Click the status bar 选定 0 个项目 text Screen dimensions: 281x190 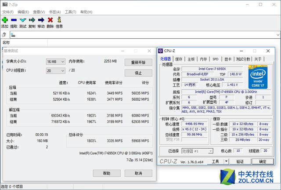(12, 186)
